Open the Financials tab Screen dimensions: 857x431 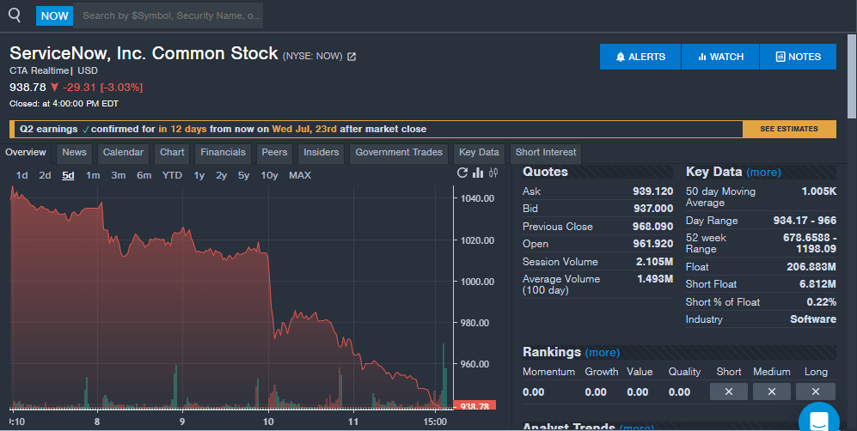[x=223, y=153]
